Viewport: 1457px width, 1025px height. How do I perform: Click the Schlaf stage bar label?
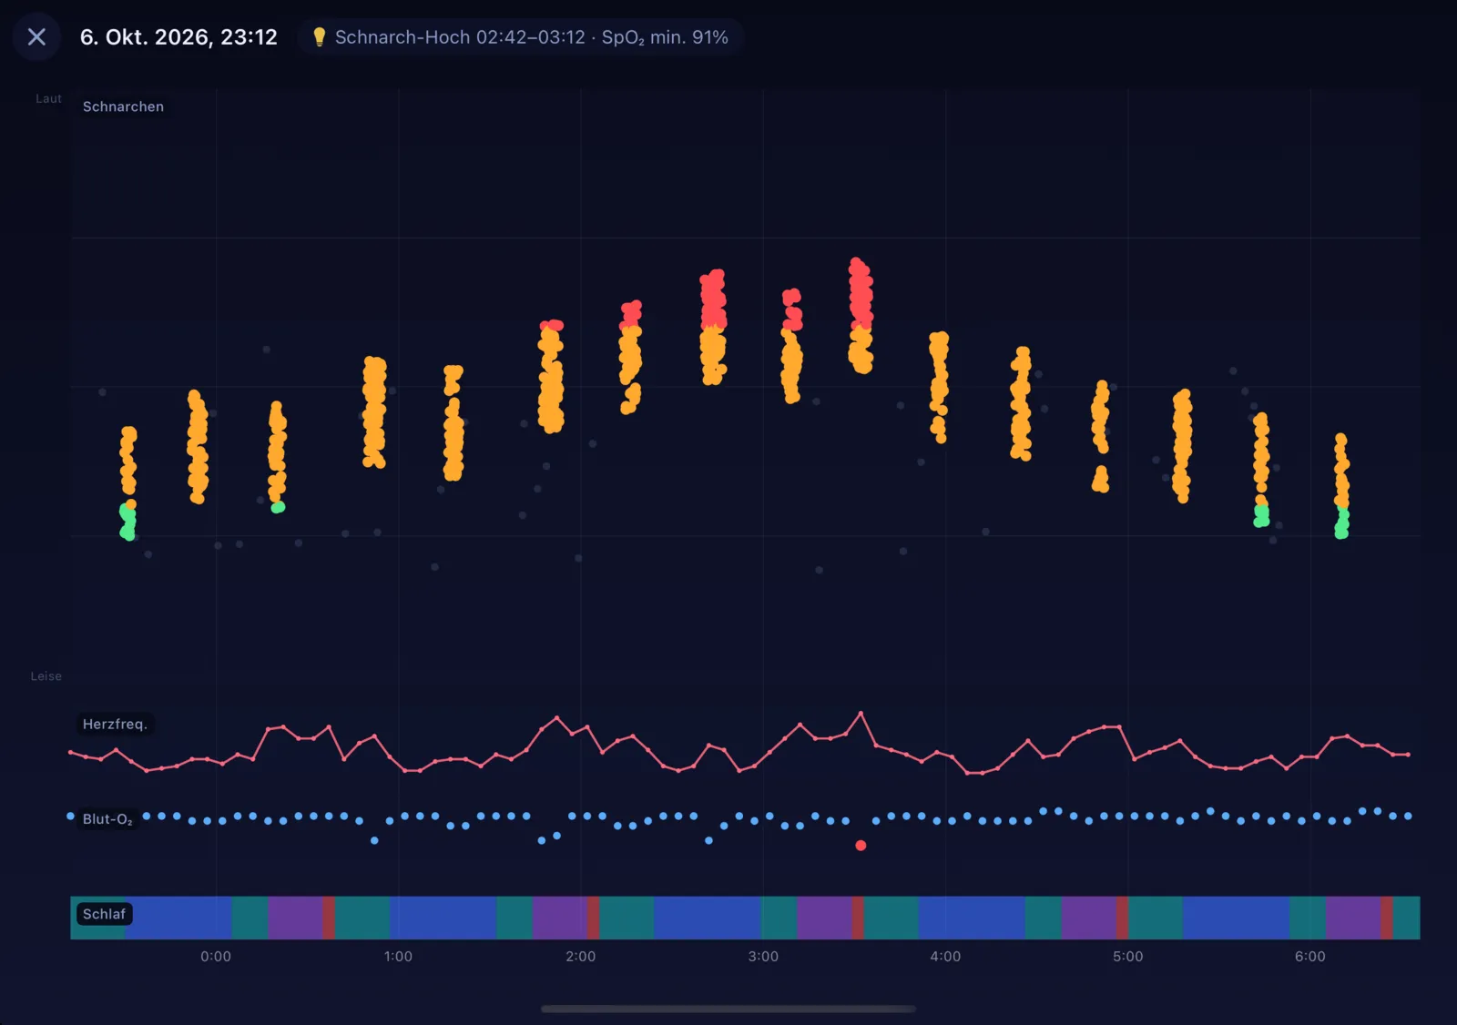pos(104,914)
